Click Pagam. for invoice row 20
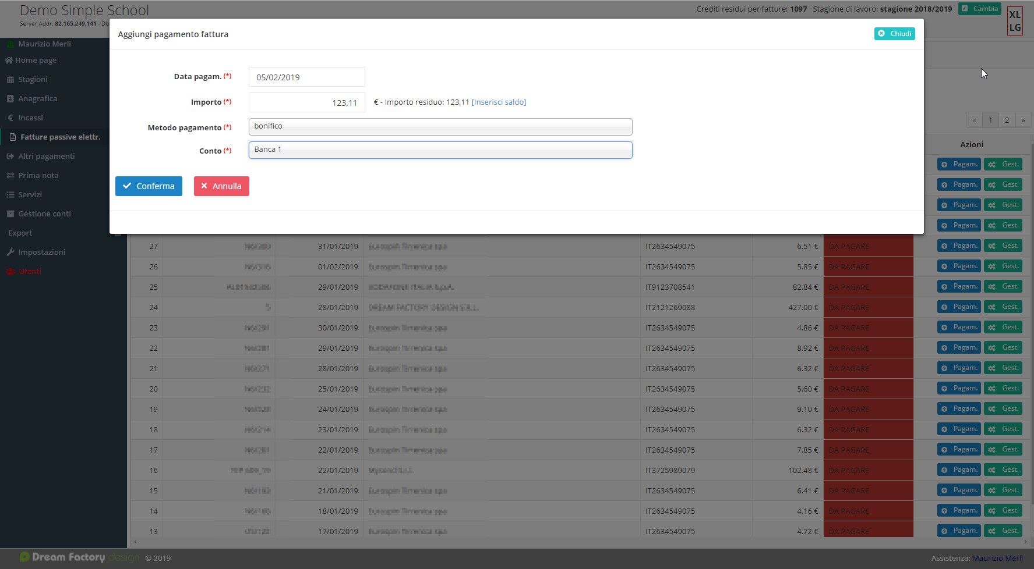Screen dimensions: 1034x569 tap(959, 388)
